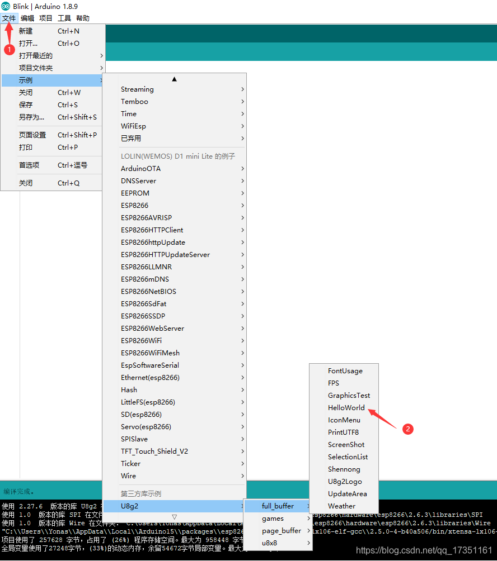The height and width of the screenshot is (561, 497).
Task: Choose 打开... in the file menu
Action: click(x=53, y=43)
